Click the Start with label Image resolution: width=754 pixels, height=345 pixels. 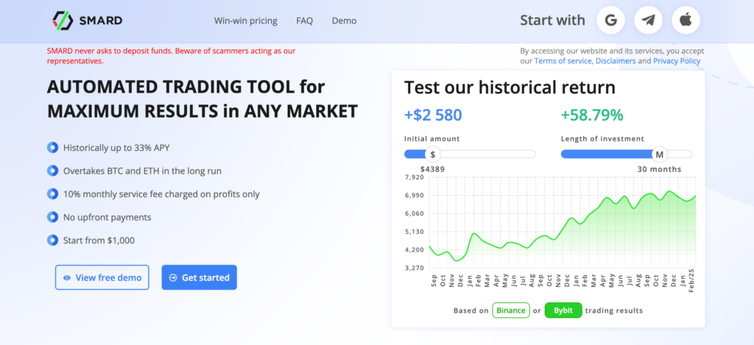[552, 20]
